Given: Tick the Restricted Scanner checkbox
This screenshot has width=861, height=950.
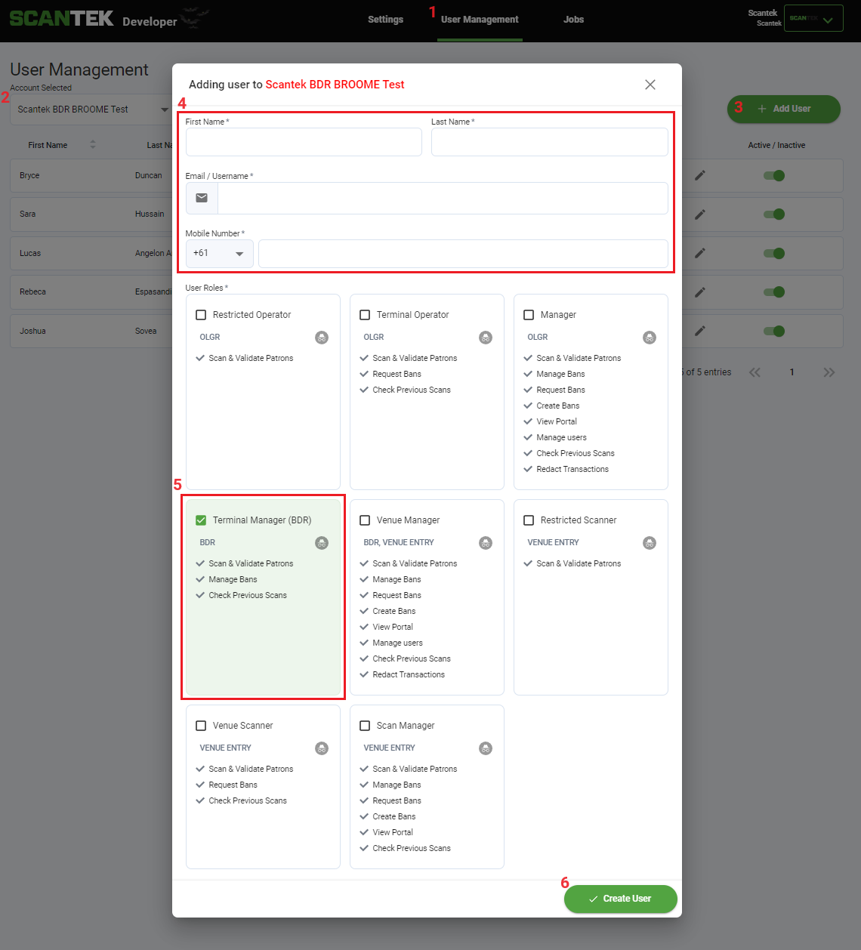Looking at the screenshot, I should (x=529, y=520).
